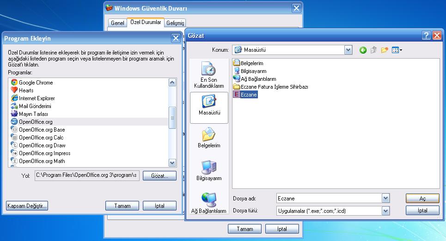The image size is (446, 241).
Task: Select Bilgisayarım in the file list
Action: click(x=250, y=71)
